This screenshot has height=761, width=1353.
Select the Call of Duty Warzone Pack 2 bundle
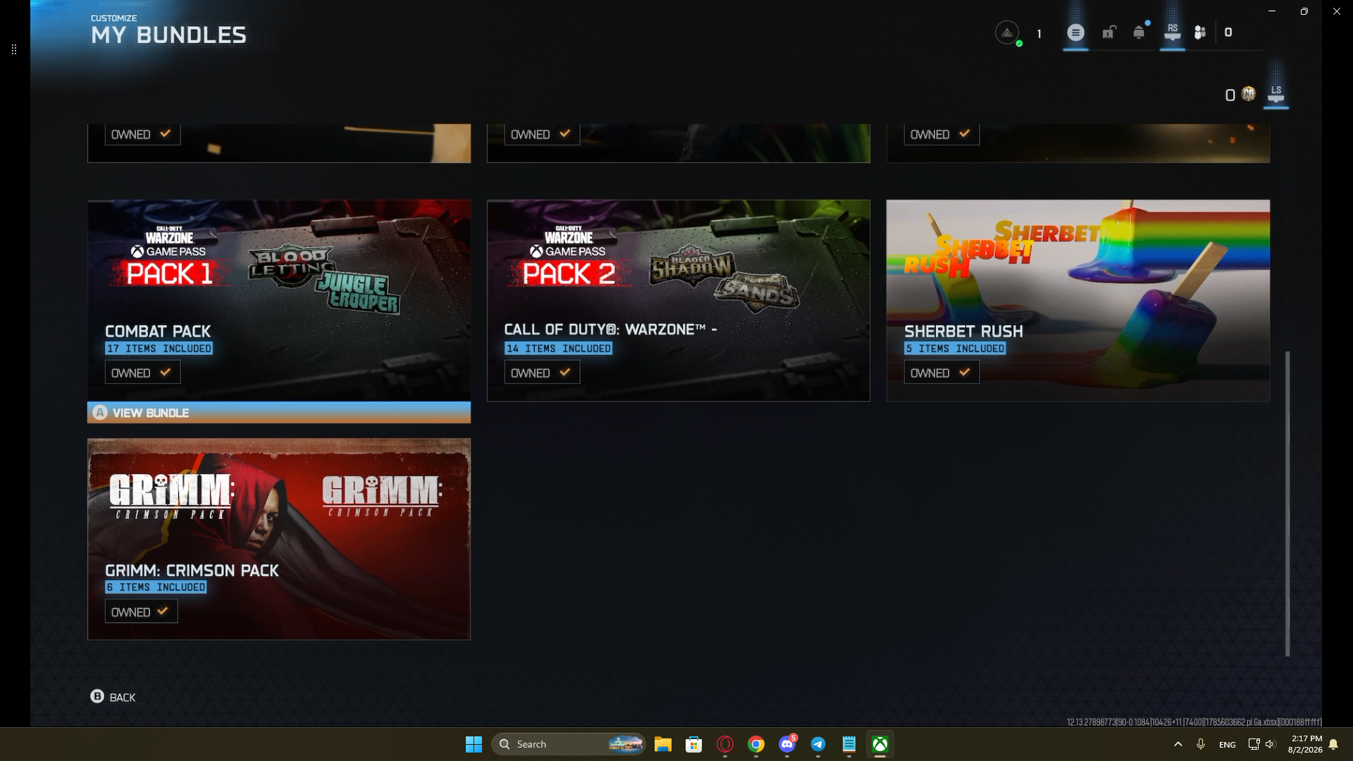pos(679,300)
